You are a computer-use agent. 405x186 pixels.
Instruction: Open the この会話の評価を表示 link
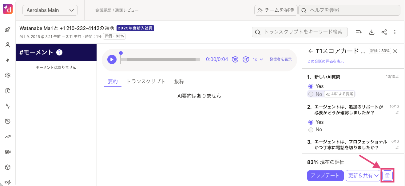325,61
